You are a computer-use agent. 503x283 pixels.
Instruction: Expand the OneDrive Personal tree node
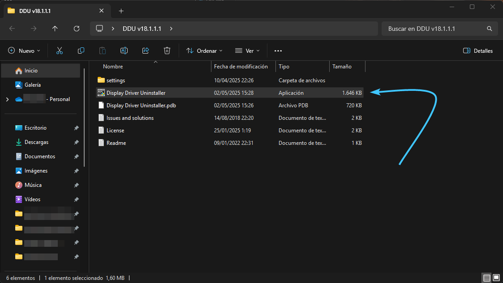[7, 99]
